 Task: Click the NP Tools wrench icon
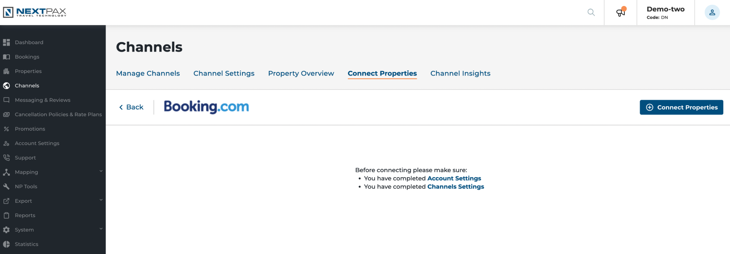click(x=6, y=186)
